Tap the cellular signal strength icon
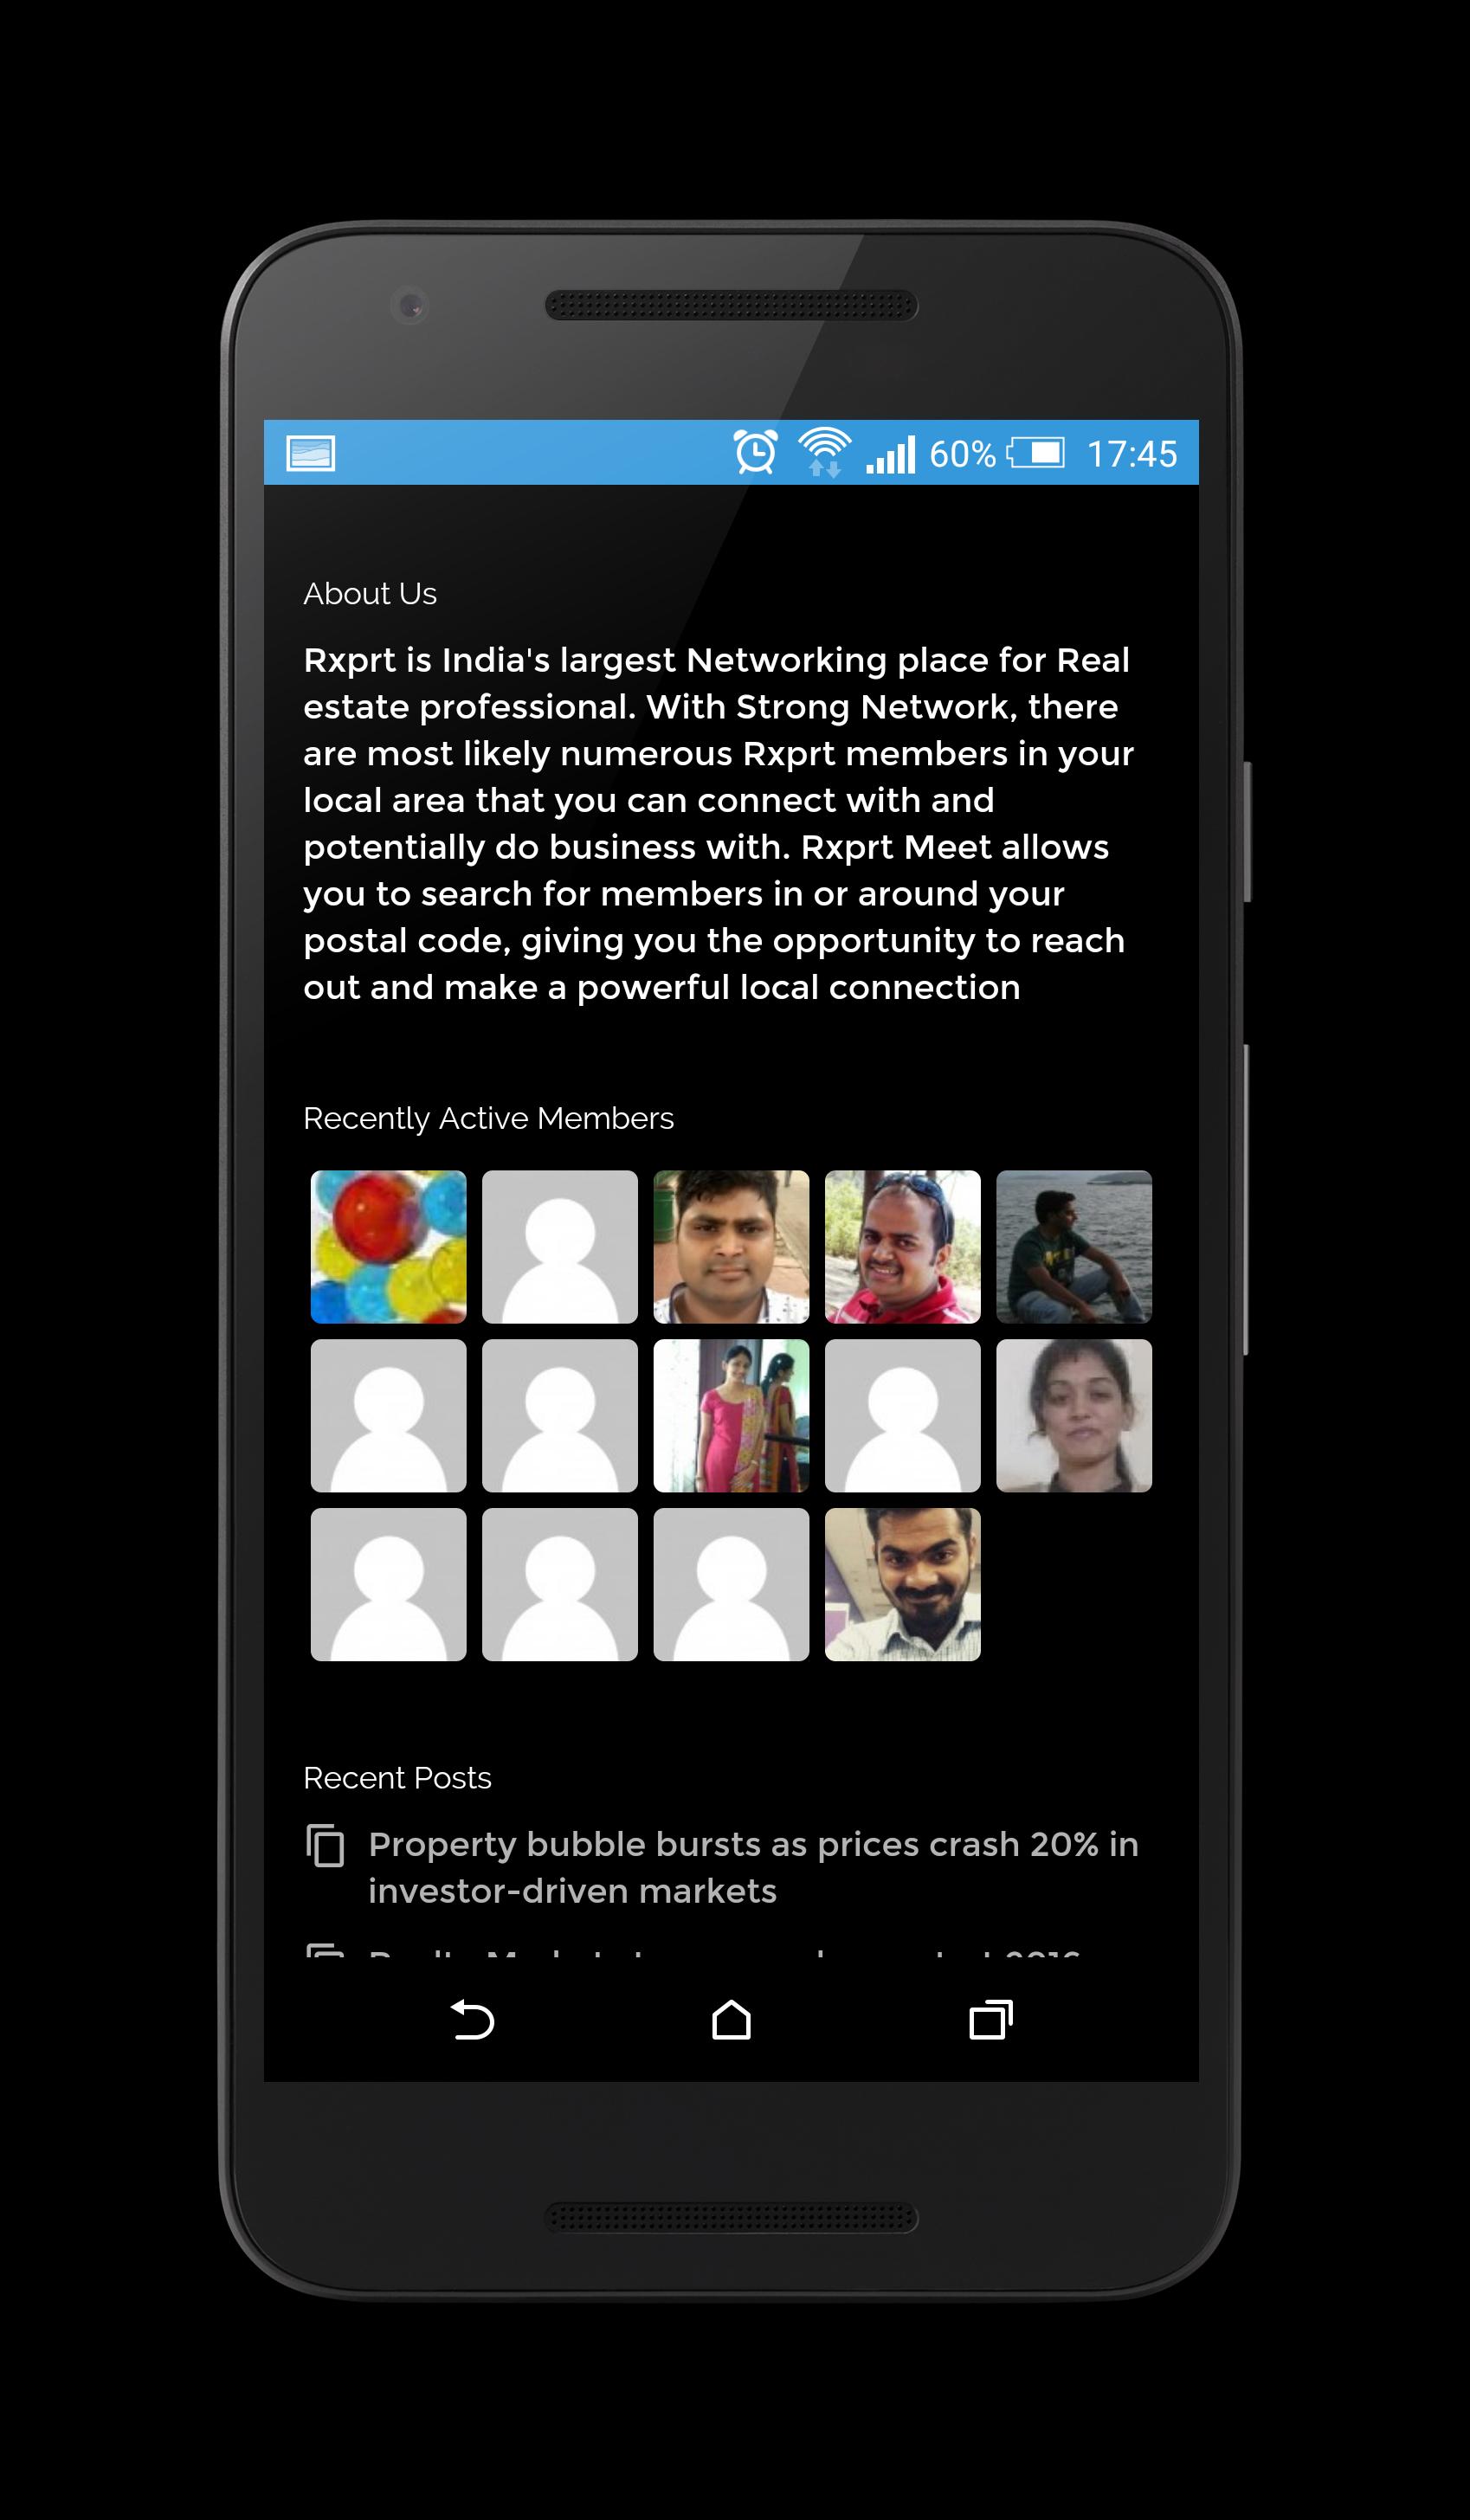Viewport: 1470px width, 2520px height. click(x=890, y=454)
